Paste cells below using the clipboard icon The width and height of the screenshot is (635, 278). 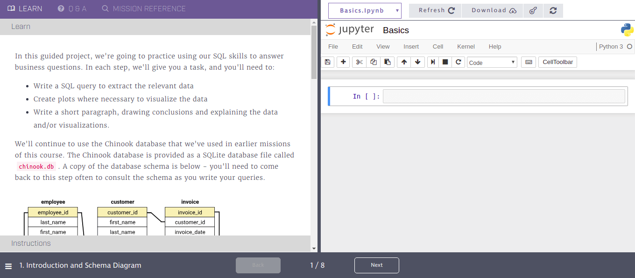[x=388, y=62]
